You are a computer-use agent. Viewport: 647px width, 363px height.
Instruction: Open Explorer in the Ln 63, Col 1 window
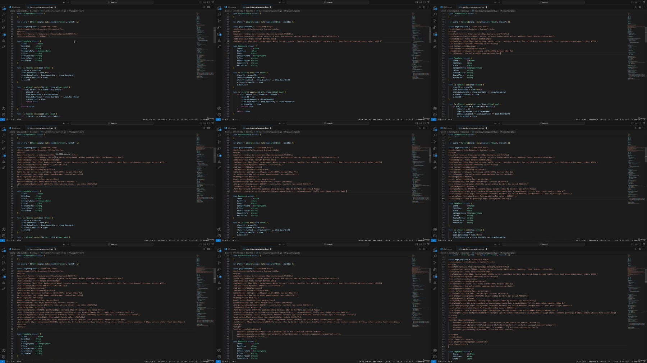[x=4, y=129]
